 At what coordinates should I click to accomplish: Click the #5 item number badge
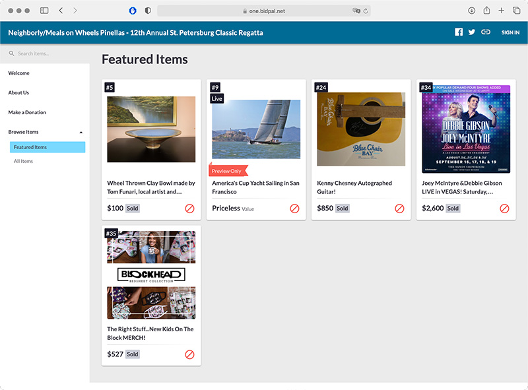pyautogui.click(x=110, y=88)
